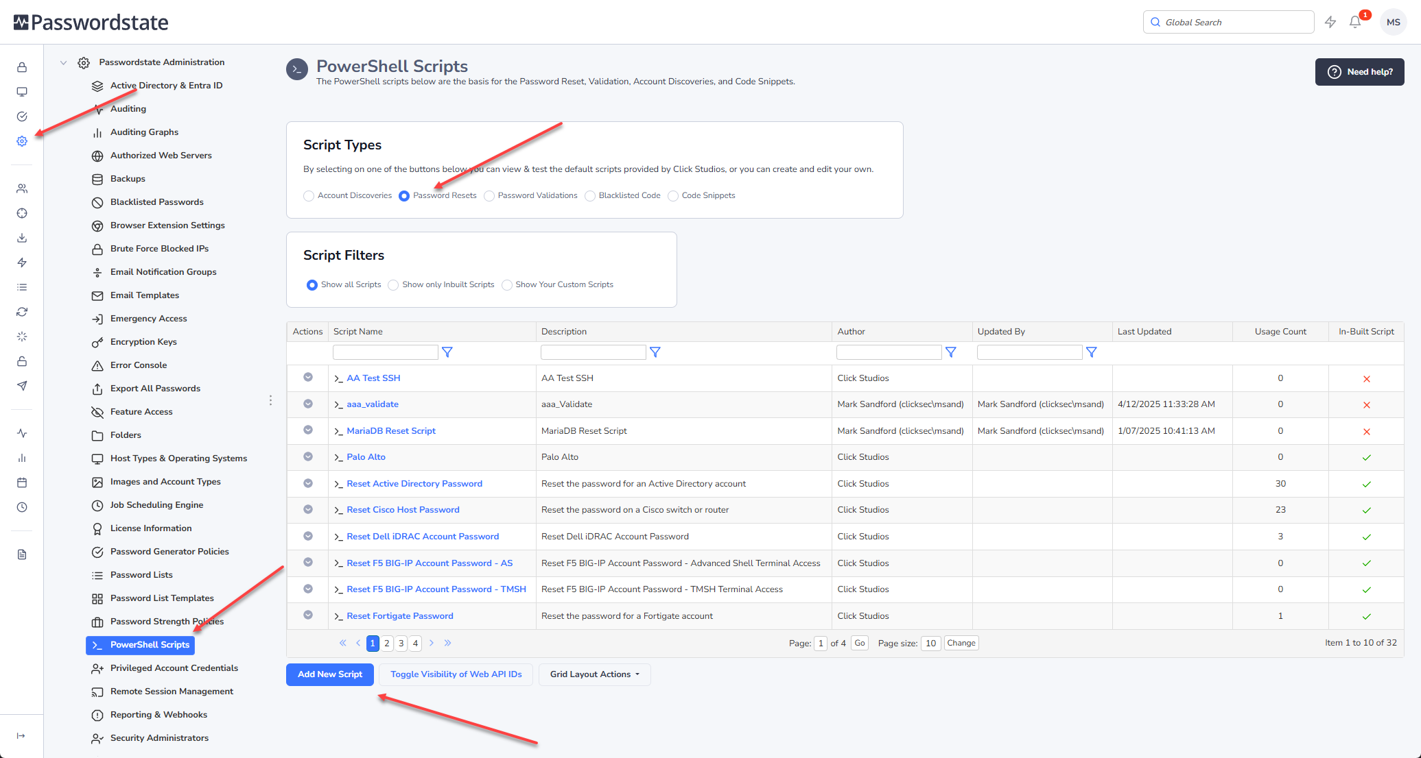The width and height of the screenshot is (1421, 758).
Task: Open the MS user avatar menu
Action: (x=1394, y=22)
